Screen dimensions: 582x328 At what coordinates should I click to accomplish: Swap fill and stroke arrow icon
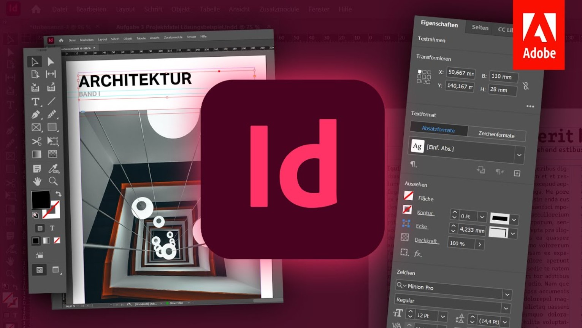[x=58, y=194]
